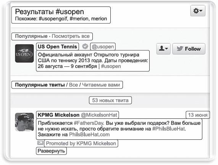Open the @usopen handle link
Image resolution: width=218 pixels, height=165 pixels.
pyautogui.click(x=103, y=47)
